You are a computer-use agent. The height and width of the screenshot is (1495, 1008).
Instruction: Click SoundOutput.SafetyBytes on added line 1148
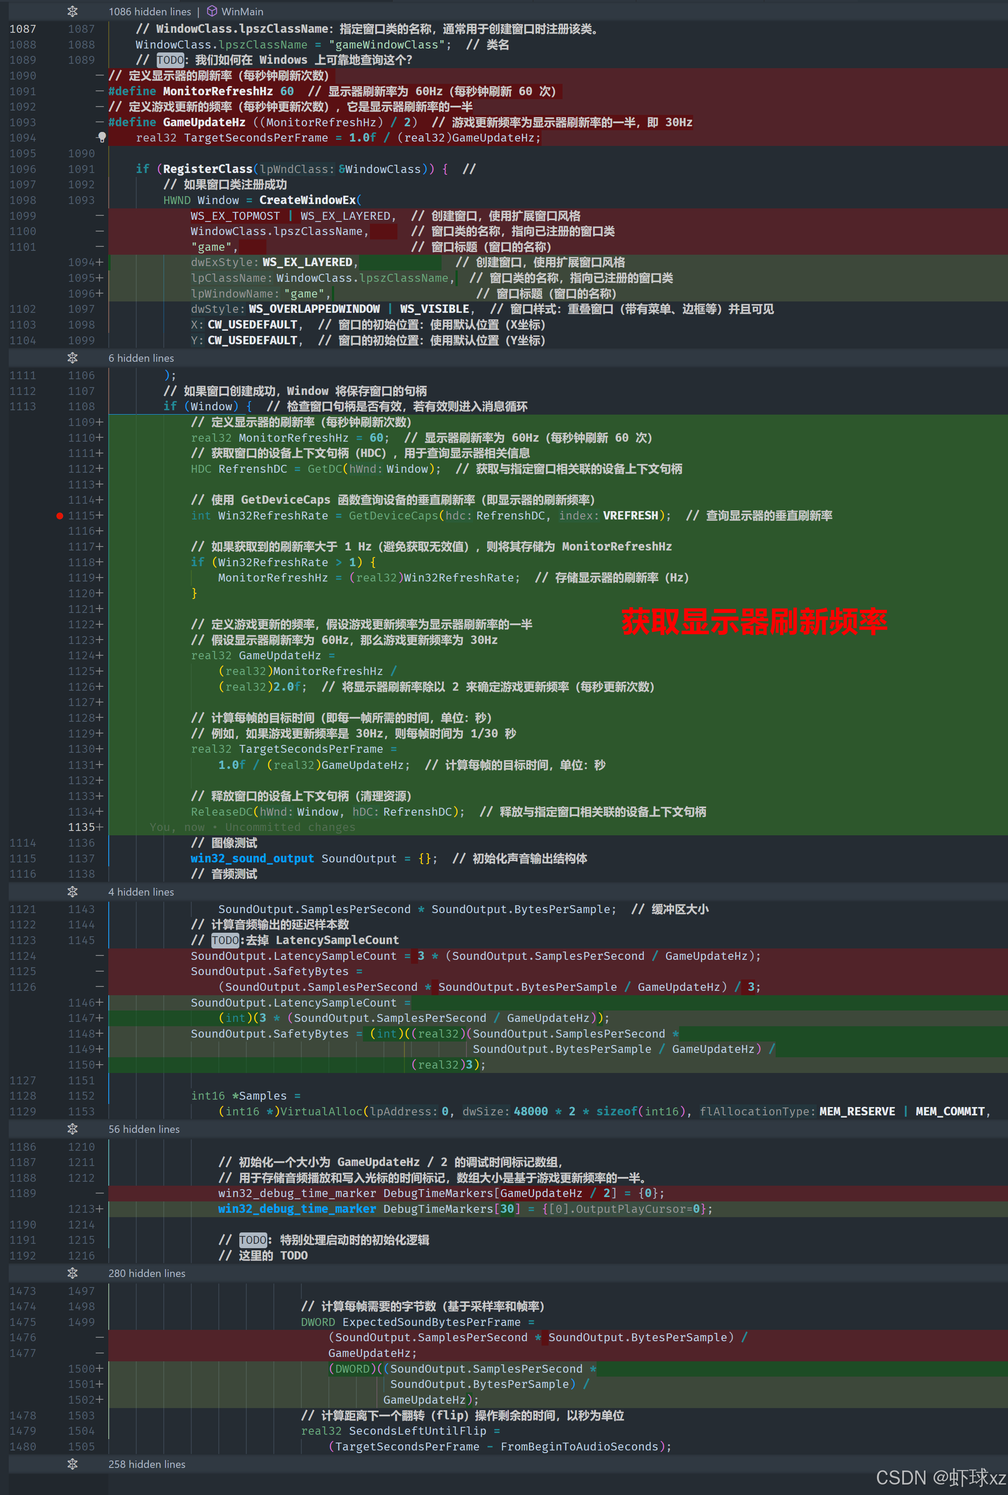coord(269,1033)
